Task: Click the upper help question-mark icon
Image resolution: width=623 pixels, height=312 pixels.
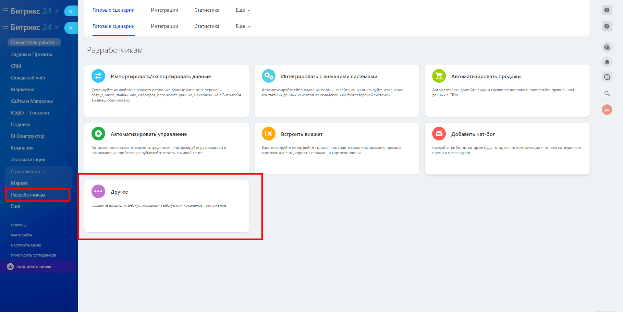Action: coord(607,10)
